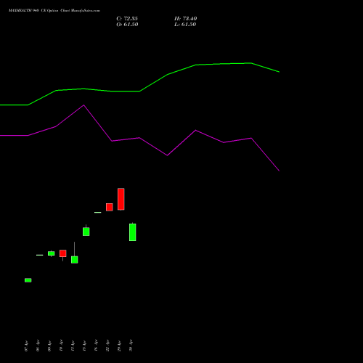Click the purple lower indicator line

pyautogui.click(x=139, y=138)
